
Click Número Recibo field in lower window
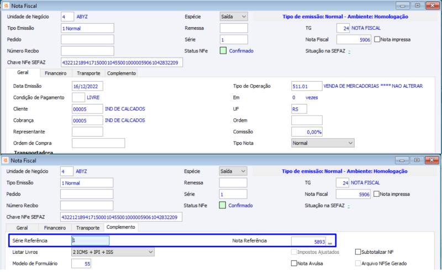click(87, 206)
